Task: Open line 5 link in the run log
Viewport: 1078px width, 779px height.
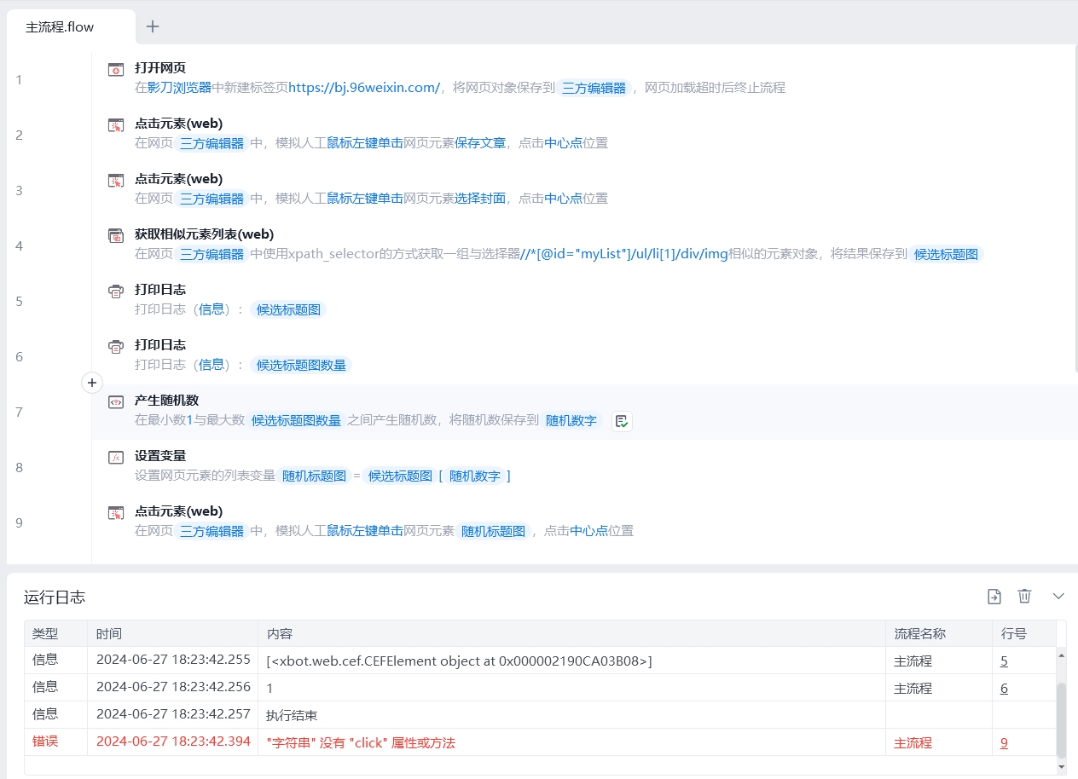Action: pos(1004,661)
